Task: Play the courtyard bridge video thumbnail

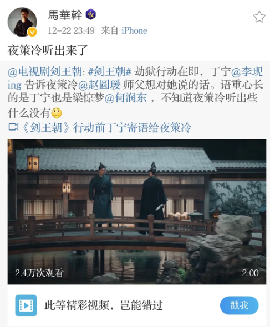Action: (x=137, y=212)
